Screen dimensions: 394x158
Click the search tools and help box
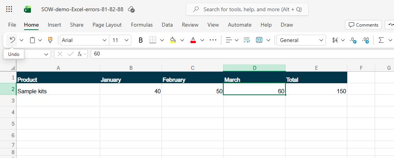247,9
